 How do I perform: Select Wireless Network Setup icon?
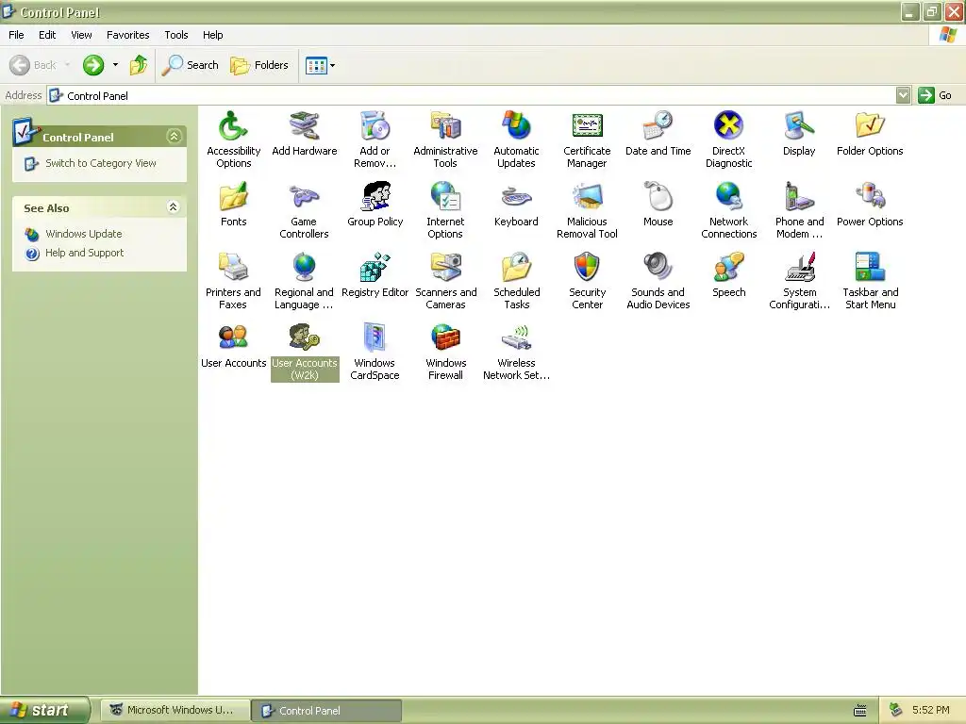coord(516,338)
